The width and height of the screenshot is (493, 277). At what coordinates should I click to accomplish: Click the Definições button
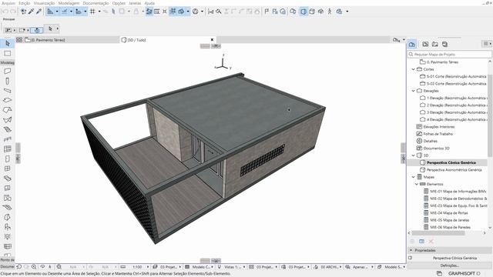(450, 265)
